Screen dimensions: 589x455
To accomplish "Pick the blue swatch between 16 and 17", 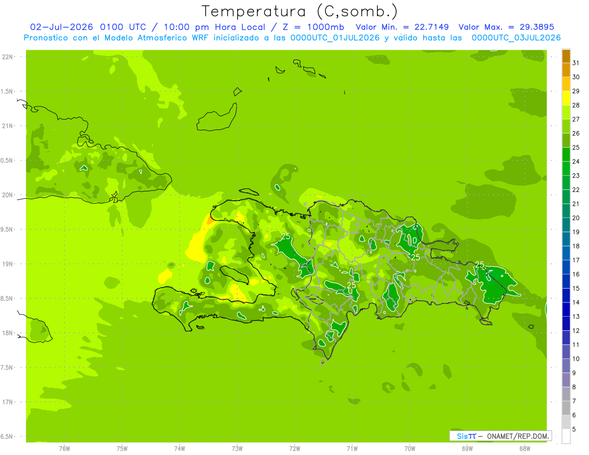I will pyautogui.click(x=566, y=267).
